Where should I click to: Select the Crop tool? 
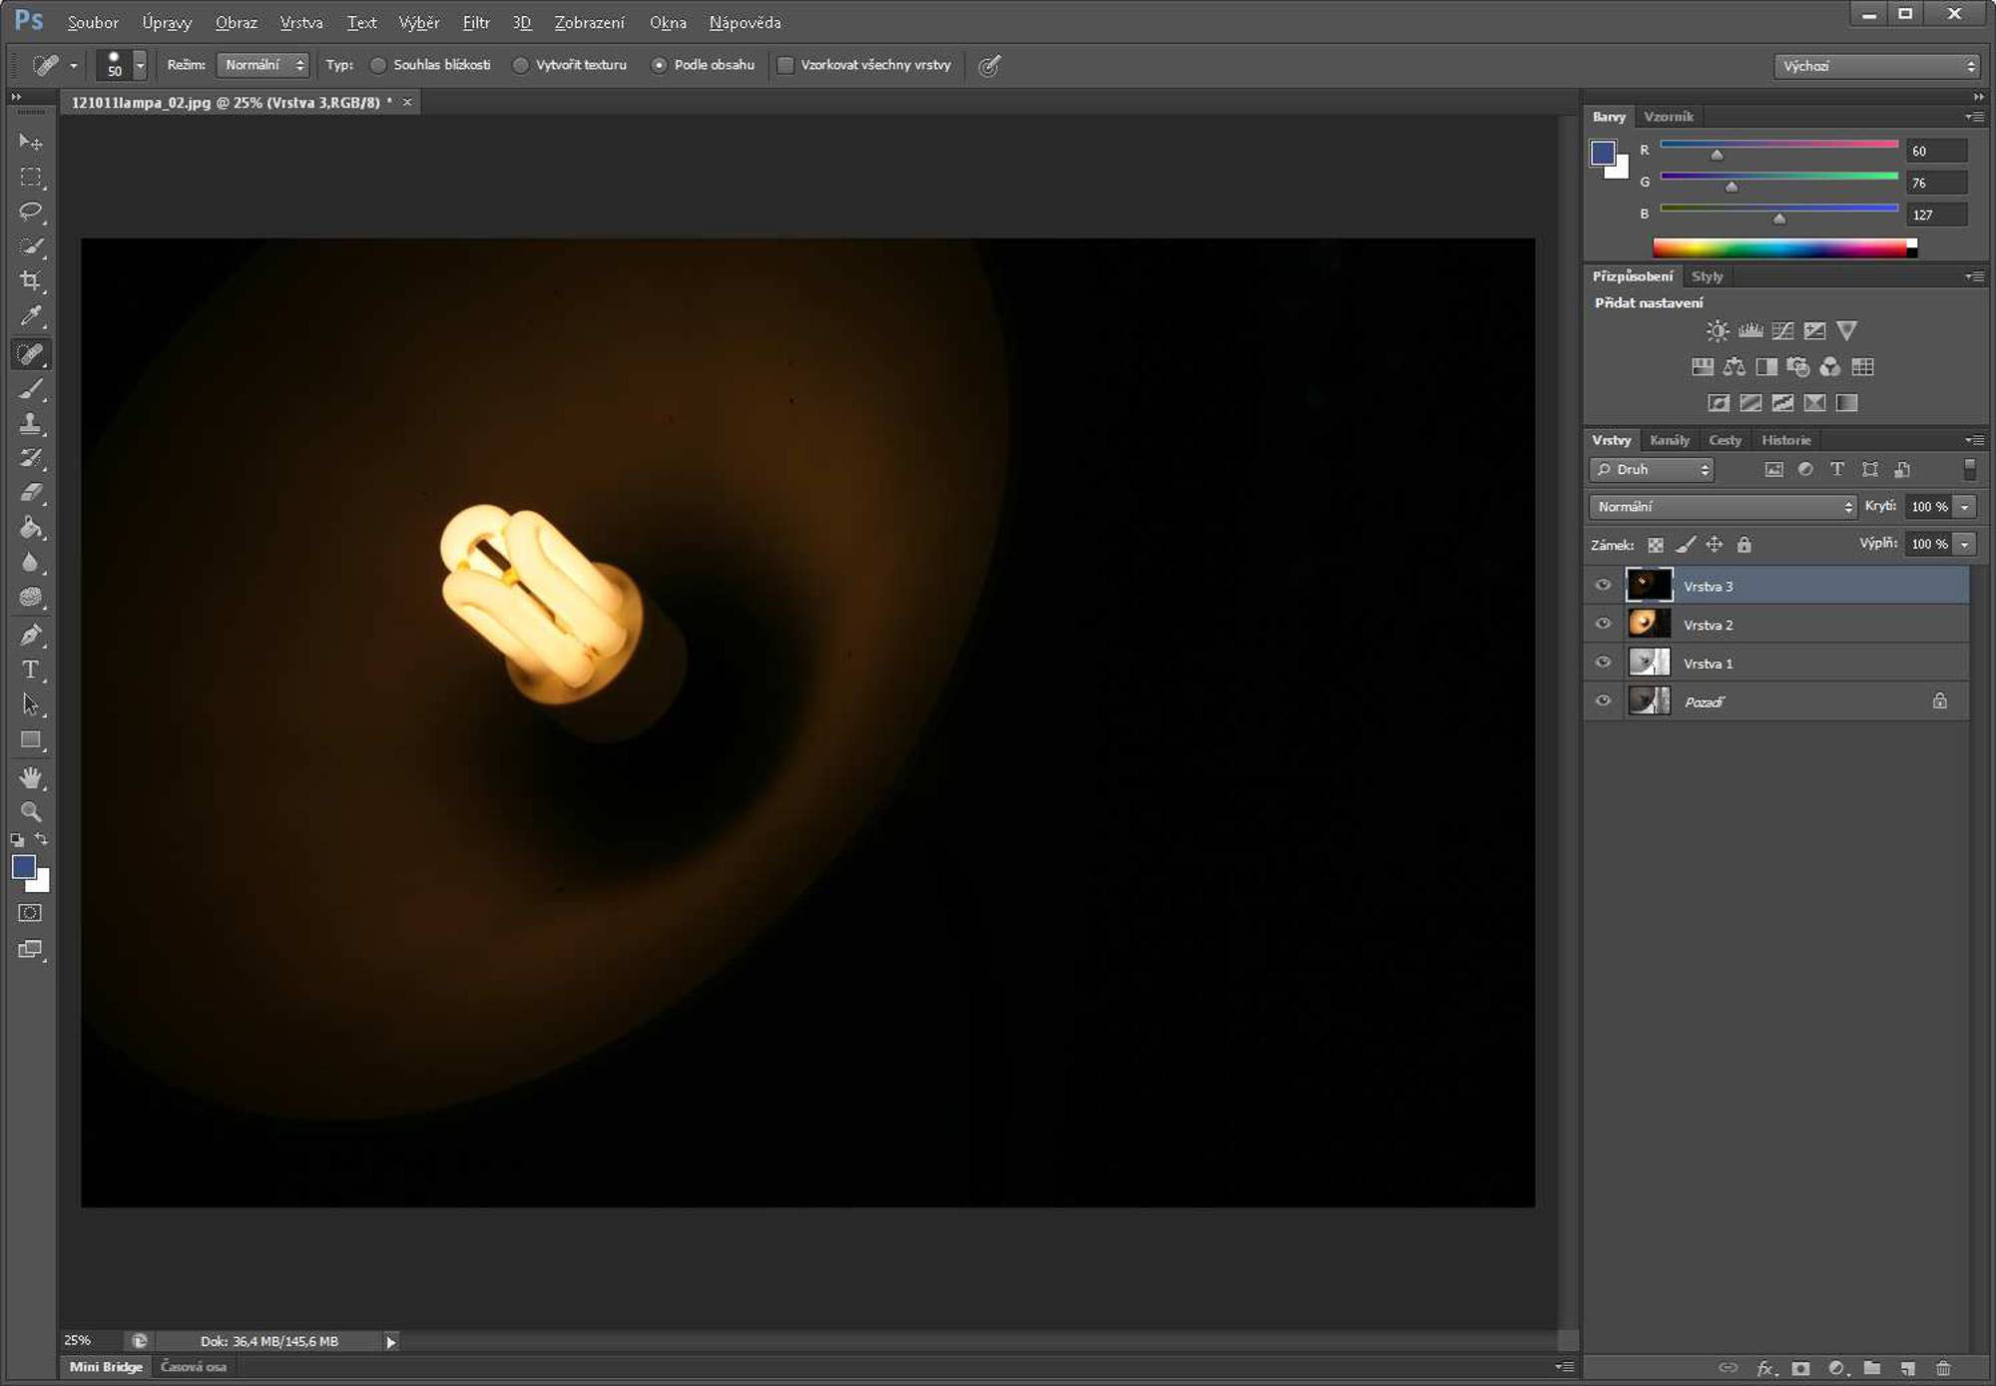30,280
